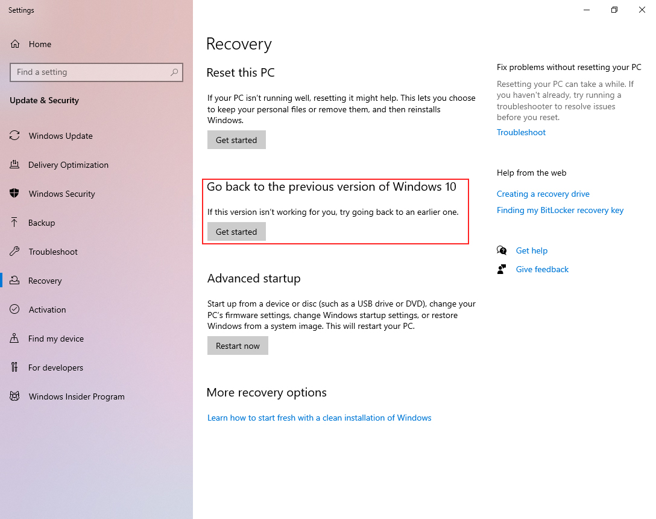Open Find my device via its icon
This screenshot has height=519, width=656.
tap(14, 339)
